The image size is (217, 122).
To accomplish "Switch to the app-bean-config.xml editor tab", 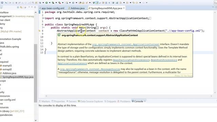I will click(x=52, y=8).
